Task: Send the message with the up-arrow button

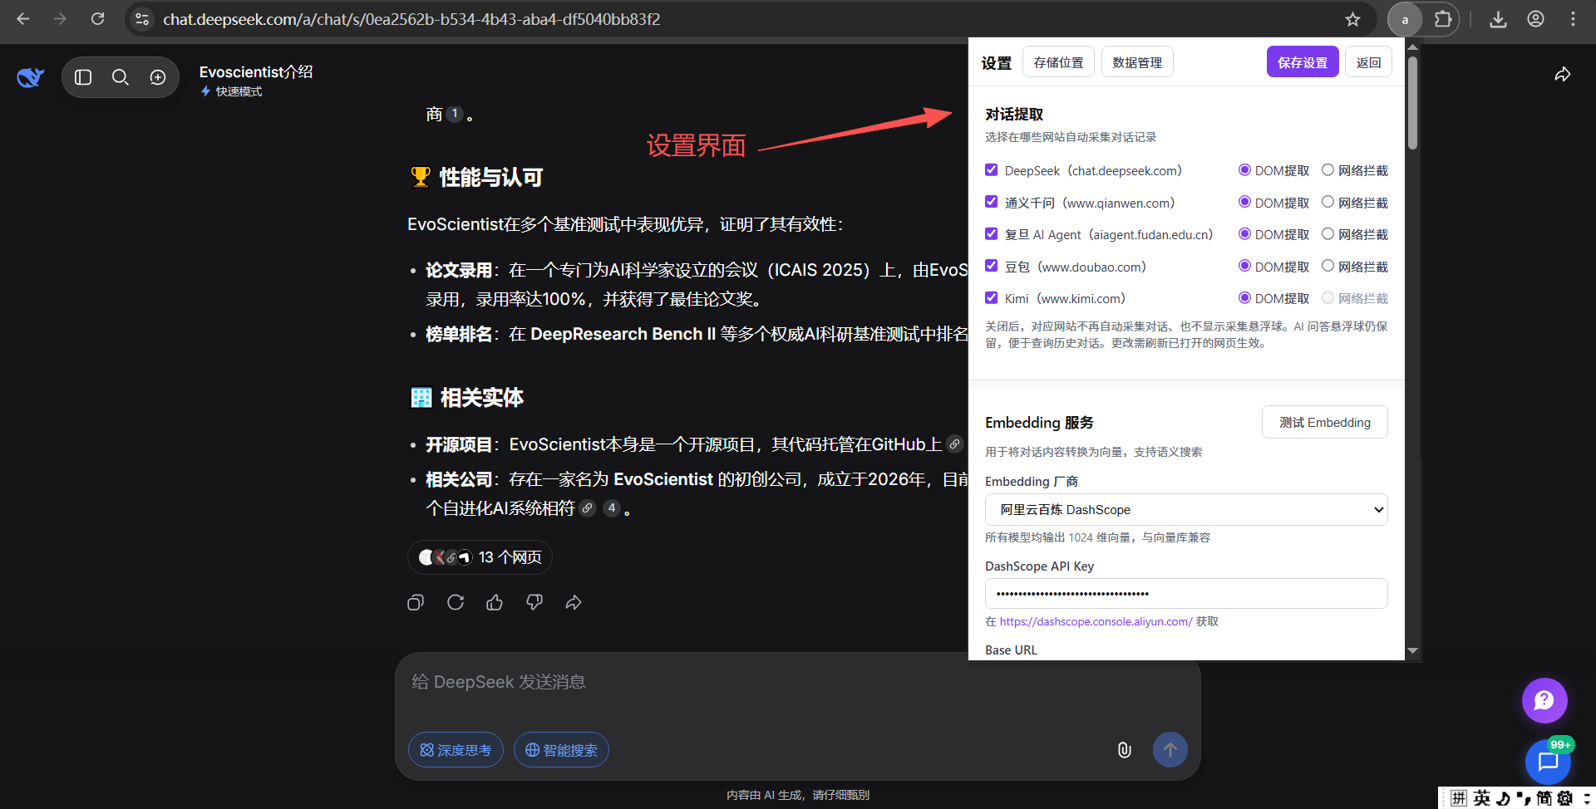Action: tap(1170, 750)
